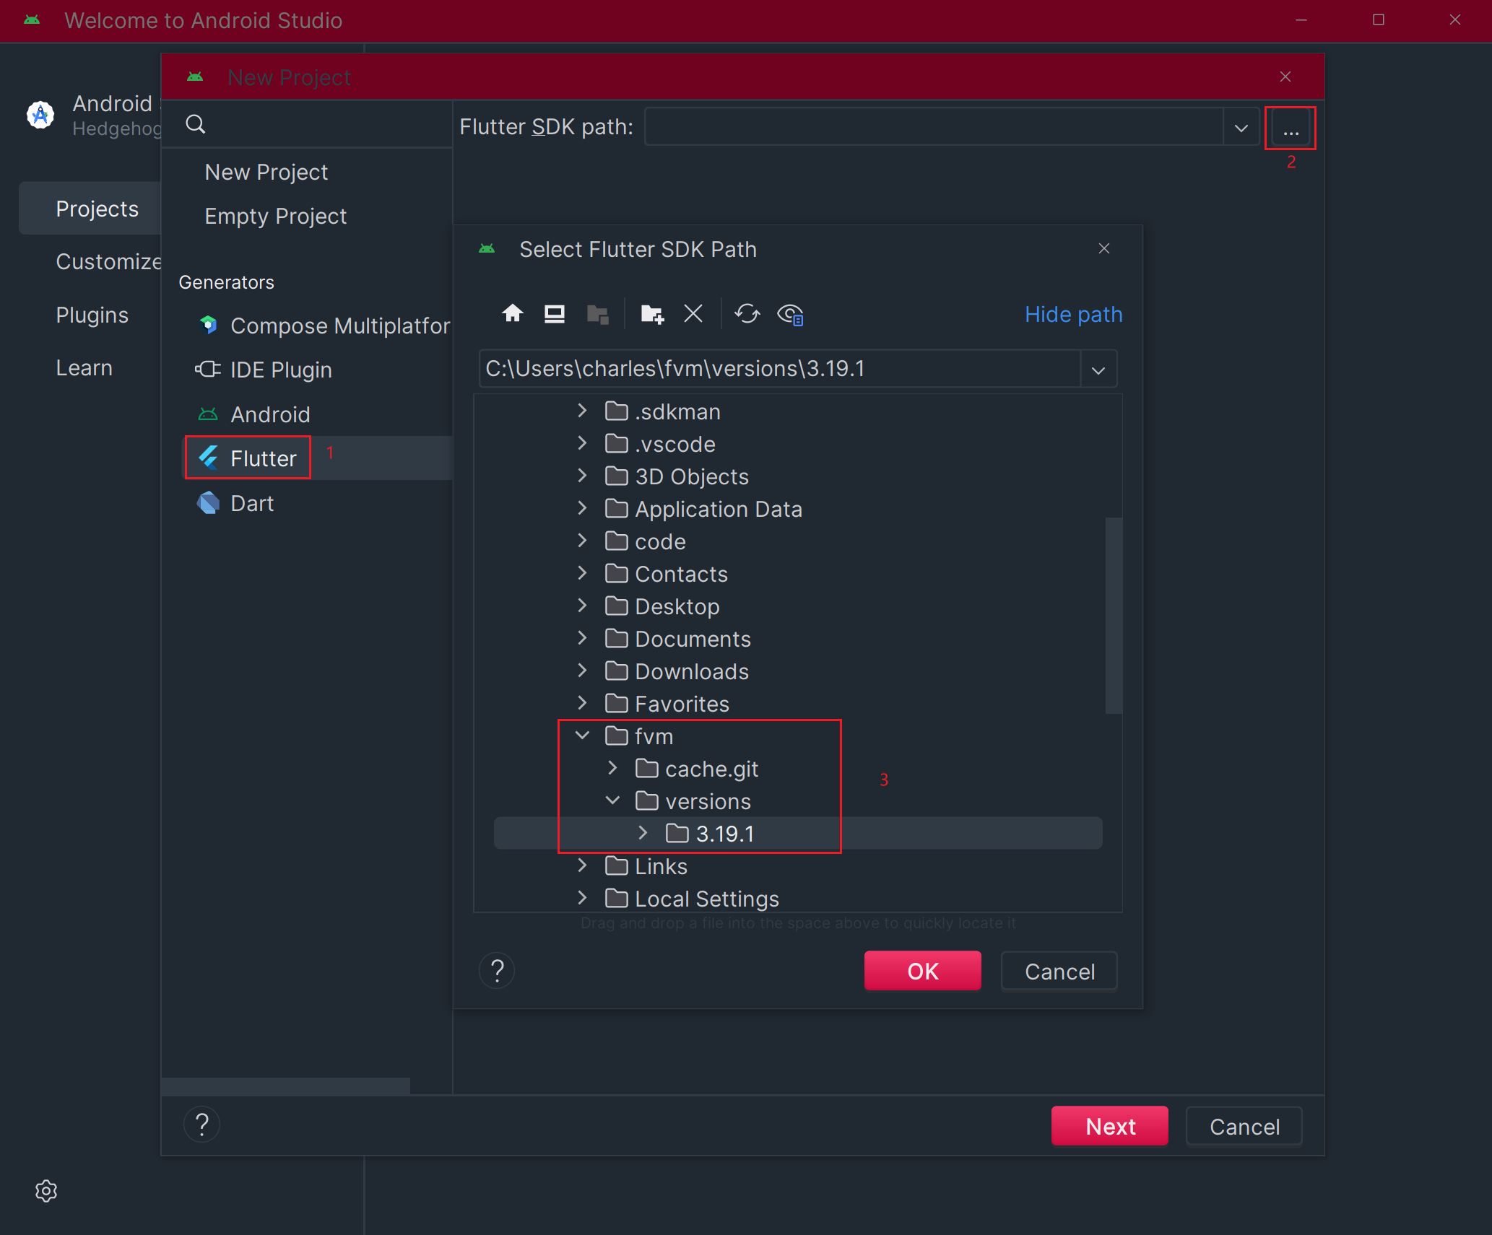
Task: Expand the 3D Objects folder
Action: point(582,476)
